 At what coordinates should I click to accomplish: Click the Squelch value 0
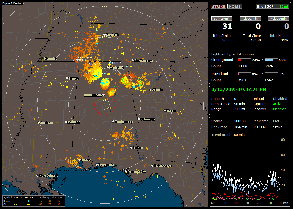coord(235,99)
